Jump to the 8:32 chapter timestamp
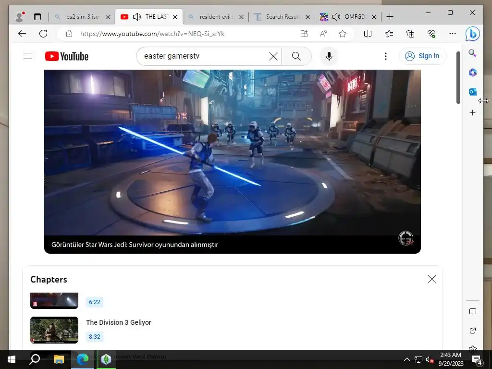 (95, 337)
